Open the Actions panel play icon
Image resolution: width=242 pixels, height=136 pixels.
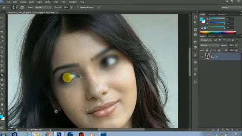195,22
